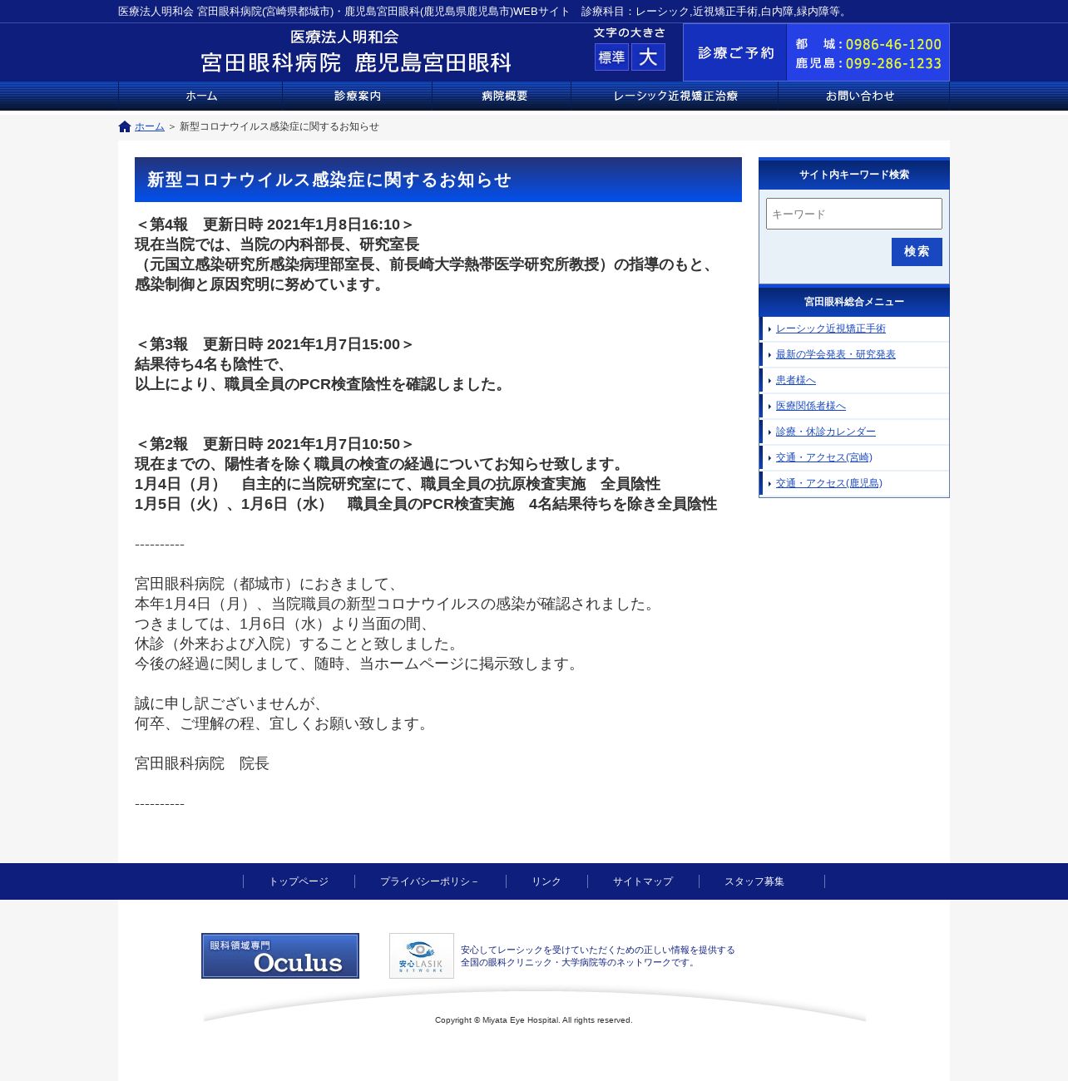Click the 検索 search button
Viewport: 1068px width, 1081px height.
pyautogui.click(x=917, y=252)
